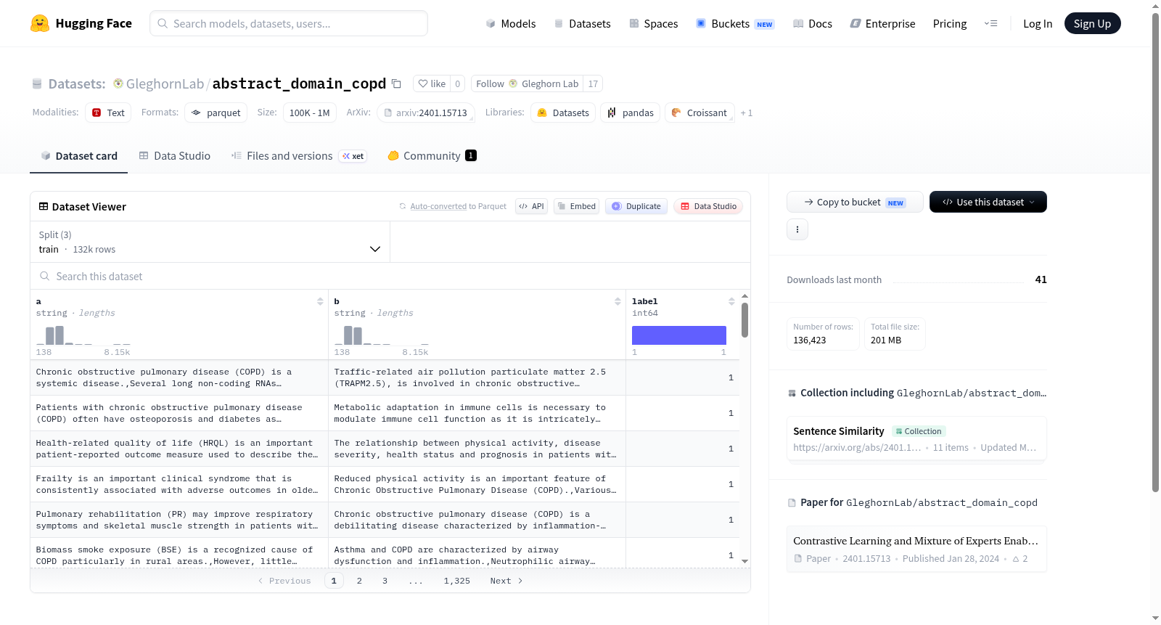1161x625 pixels.
Task: Click the page vertical scrollbar
Action: click(1155, 252)
